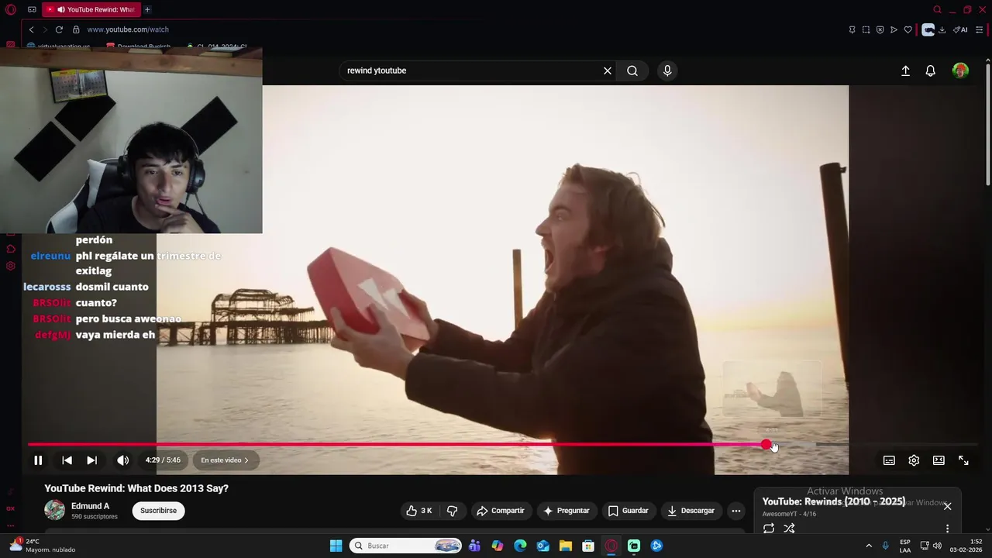Open Microsoft Store from taskbar
This screenshot has width=992, height=558.
click(588, 546)
